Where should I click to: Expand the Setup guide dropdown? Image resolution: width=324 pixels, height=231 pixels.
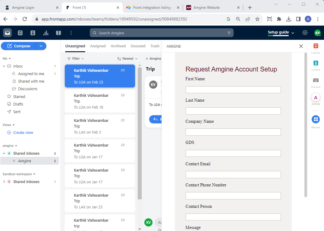click(281, 33)
